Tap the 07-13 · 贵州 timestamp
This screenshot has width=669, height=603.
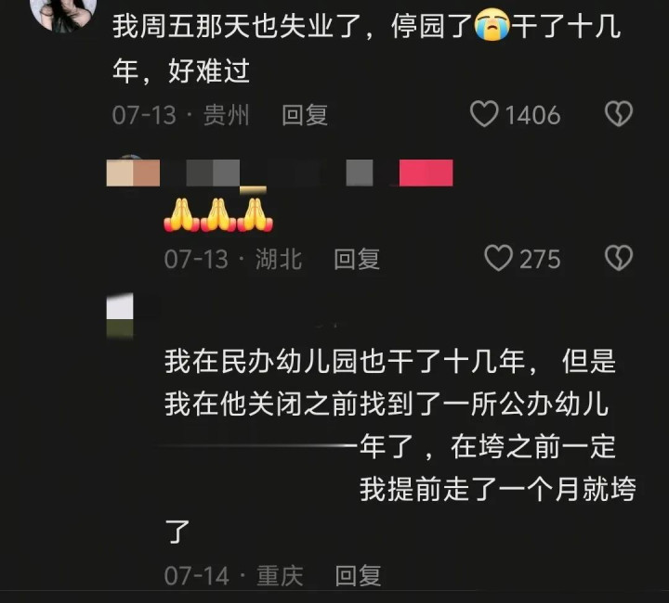click(181, 115)
